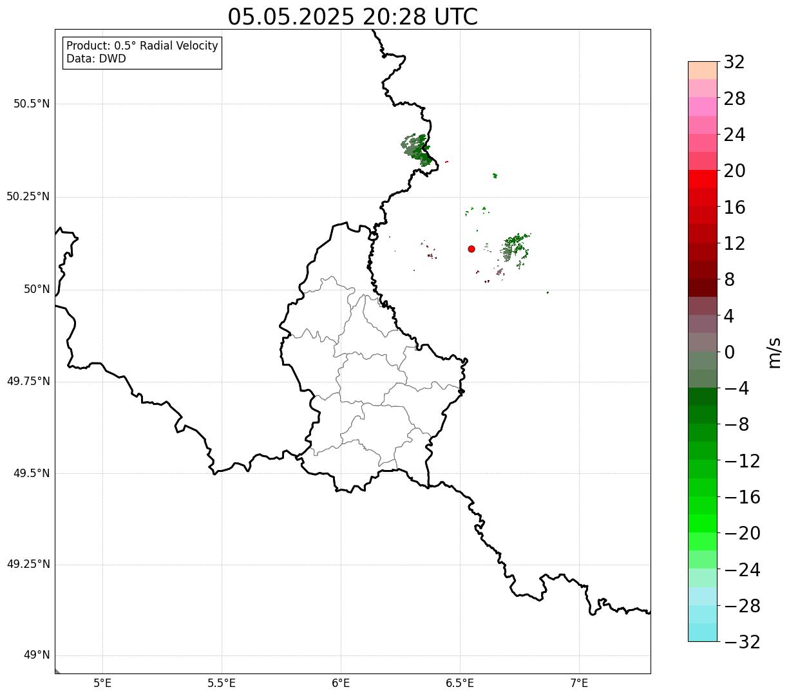Click the 49.25°N latitude label
Viewport: 789px width, 696px height.
click(28, 565)
